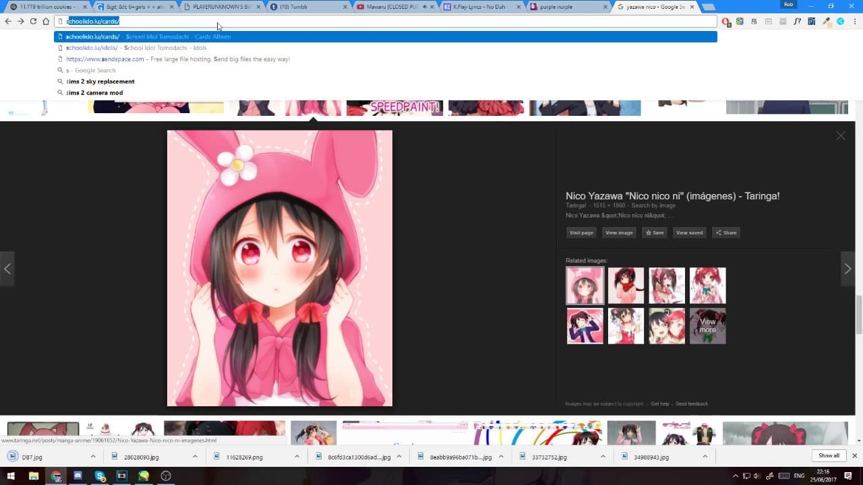Screen dimensions: 863x485
Task: Expand options for 28028090.jpg download
Action: click(195, 456)
